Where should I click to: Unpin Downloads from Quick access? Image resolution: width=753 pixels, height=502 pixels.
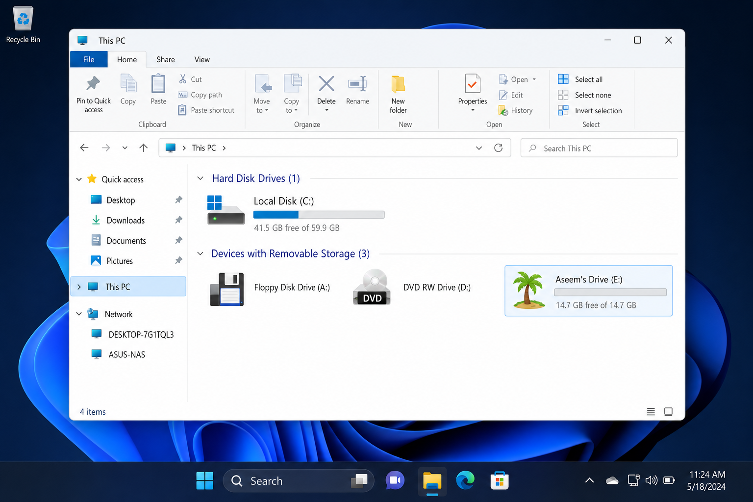[x=178, y=220]
